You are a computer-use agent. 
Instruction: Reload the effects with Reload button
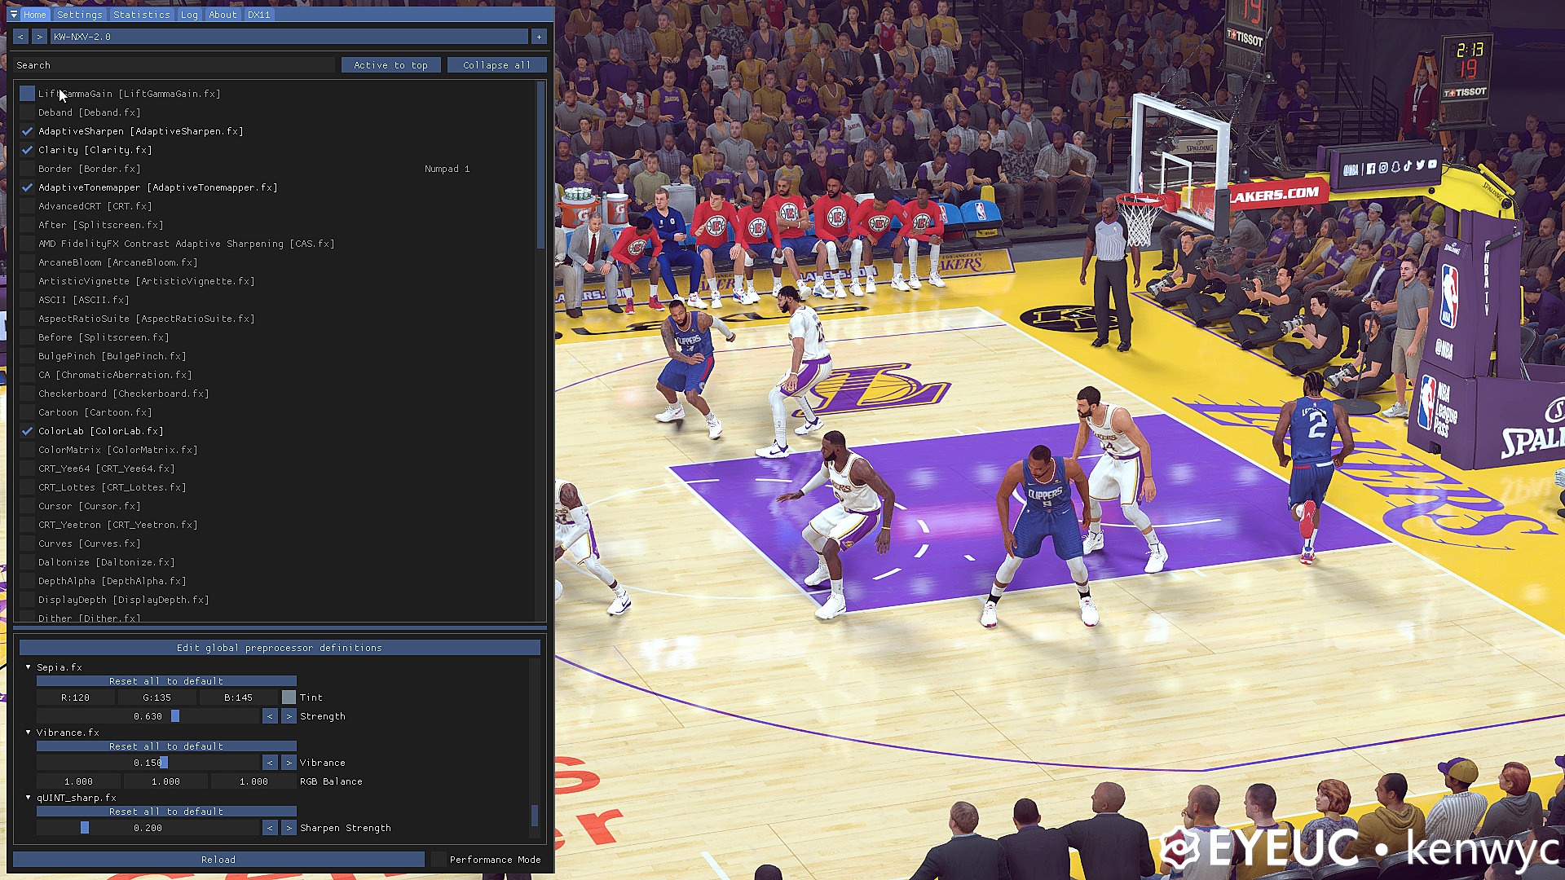(x=218, y=860)
